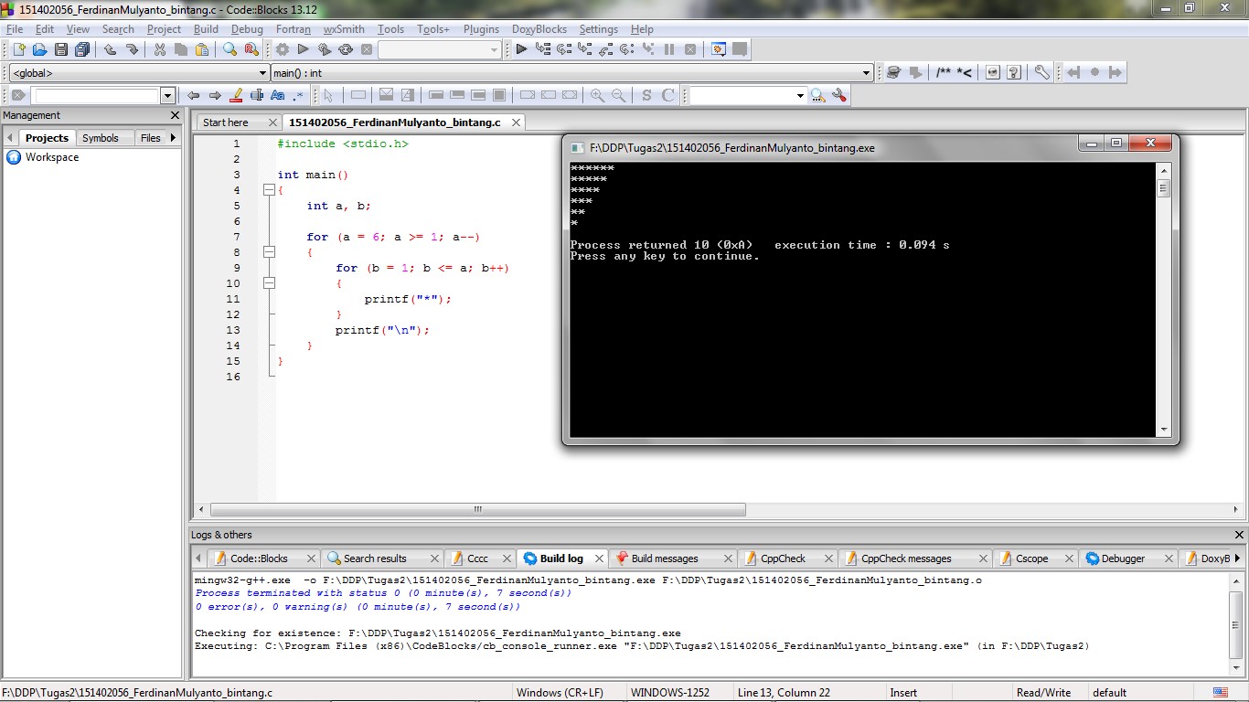
Task: Open the <global> scope dropdown
Action: click(137, 73)
